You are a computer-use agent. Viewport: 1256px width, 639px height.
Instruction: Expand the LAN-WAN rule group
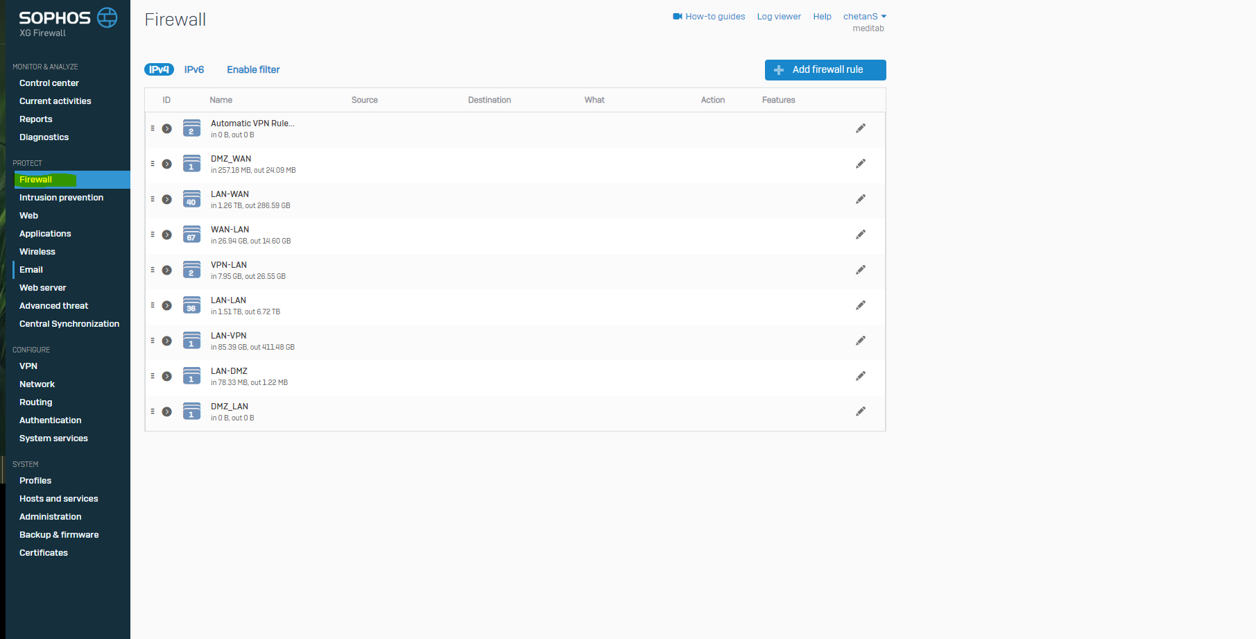tap(167, 199)
